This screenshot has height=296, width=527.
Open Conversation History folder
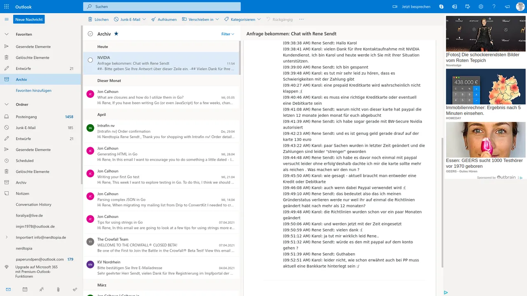(40, 204)
